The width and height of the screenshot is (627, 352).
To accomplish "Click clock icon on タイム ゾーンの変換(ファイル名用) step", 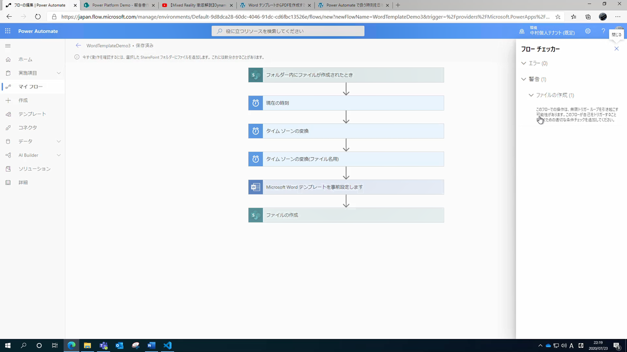I will pyautogui.click(x=256, y=159).
